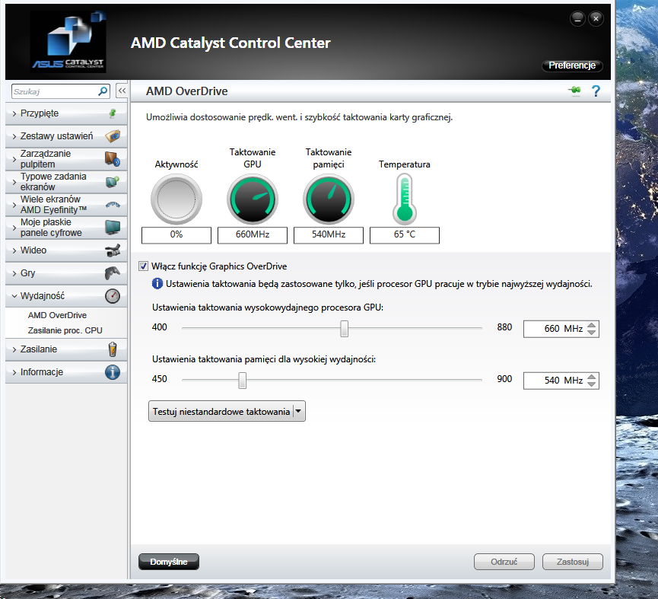The height and width of the screenshot is (599, 658).
Task: Click the Zasilanie battery icon
Action: pos(112,349)
